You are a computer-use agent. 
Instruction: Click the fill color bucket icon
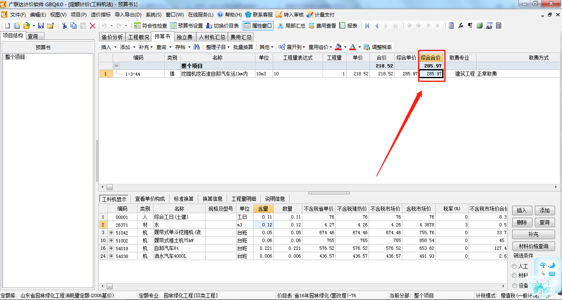point(338,47)
